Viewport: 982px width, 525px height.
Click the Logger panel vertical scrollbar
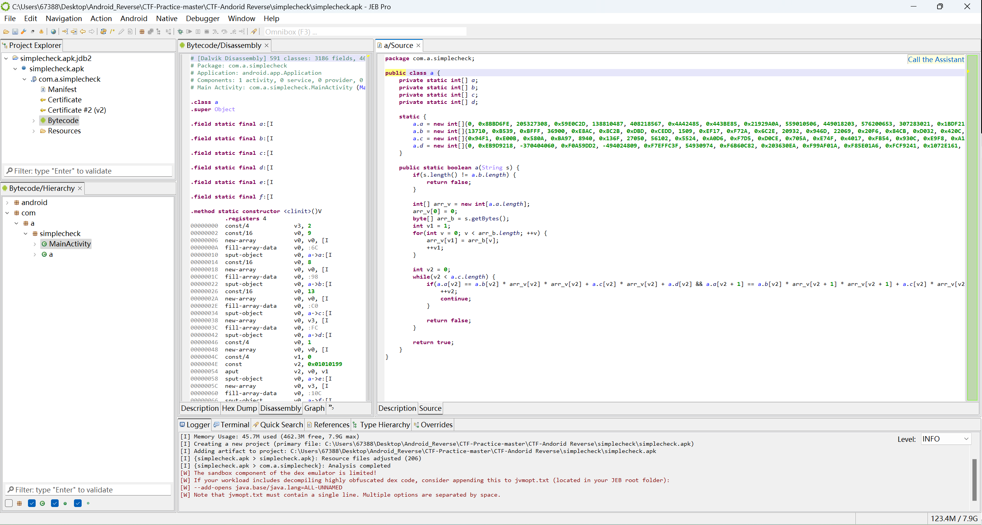(x=974, y=479)
